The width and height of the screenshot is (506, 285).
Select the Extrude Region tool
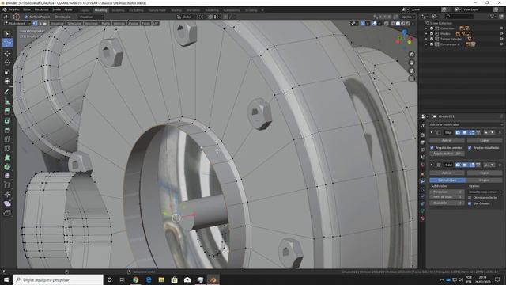point(7,111)
